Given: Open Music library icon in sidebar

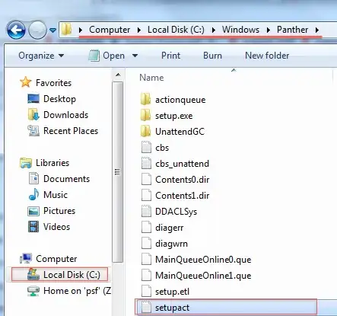Looking at the screenshot, I should pos(33,195).
